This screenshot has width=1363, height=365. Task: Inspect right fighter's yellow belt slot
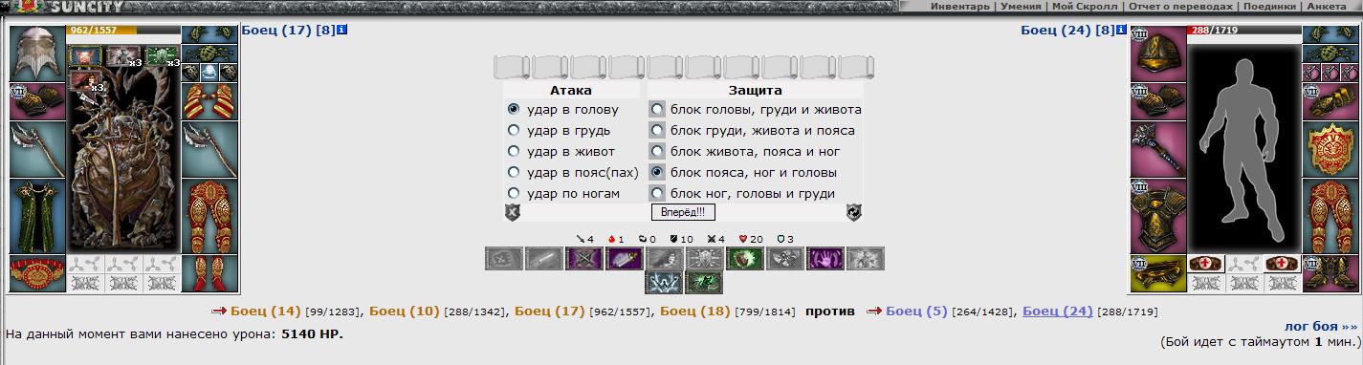(1158, 273)
